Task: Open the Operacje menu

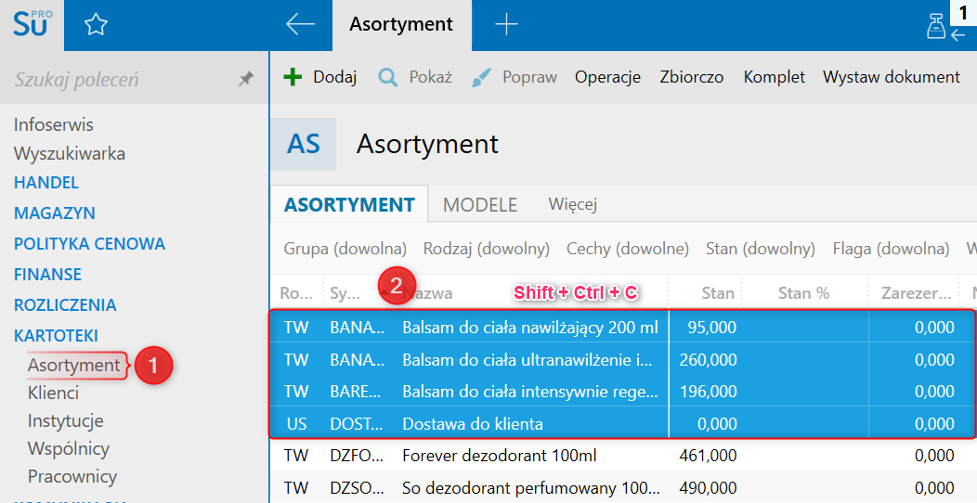Action: (x=607, y=77)
